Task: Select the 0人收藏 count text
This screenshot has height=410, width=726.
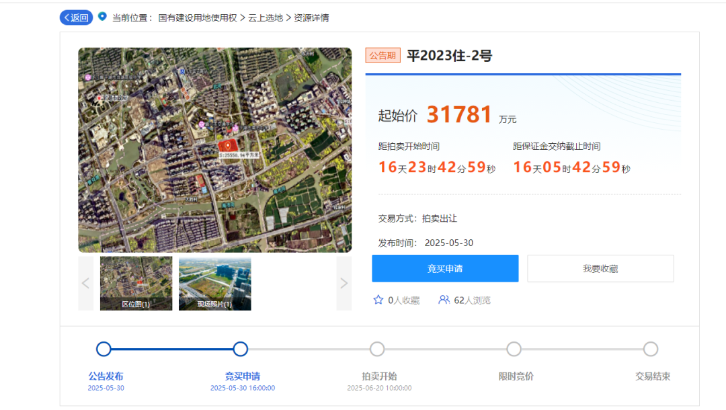Action: point(404,300)
